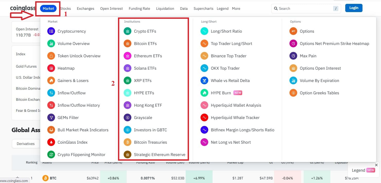Open Net Long vs Net Short link
381x183 pixels.
pyautogui.click(x=231, y=142)
